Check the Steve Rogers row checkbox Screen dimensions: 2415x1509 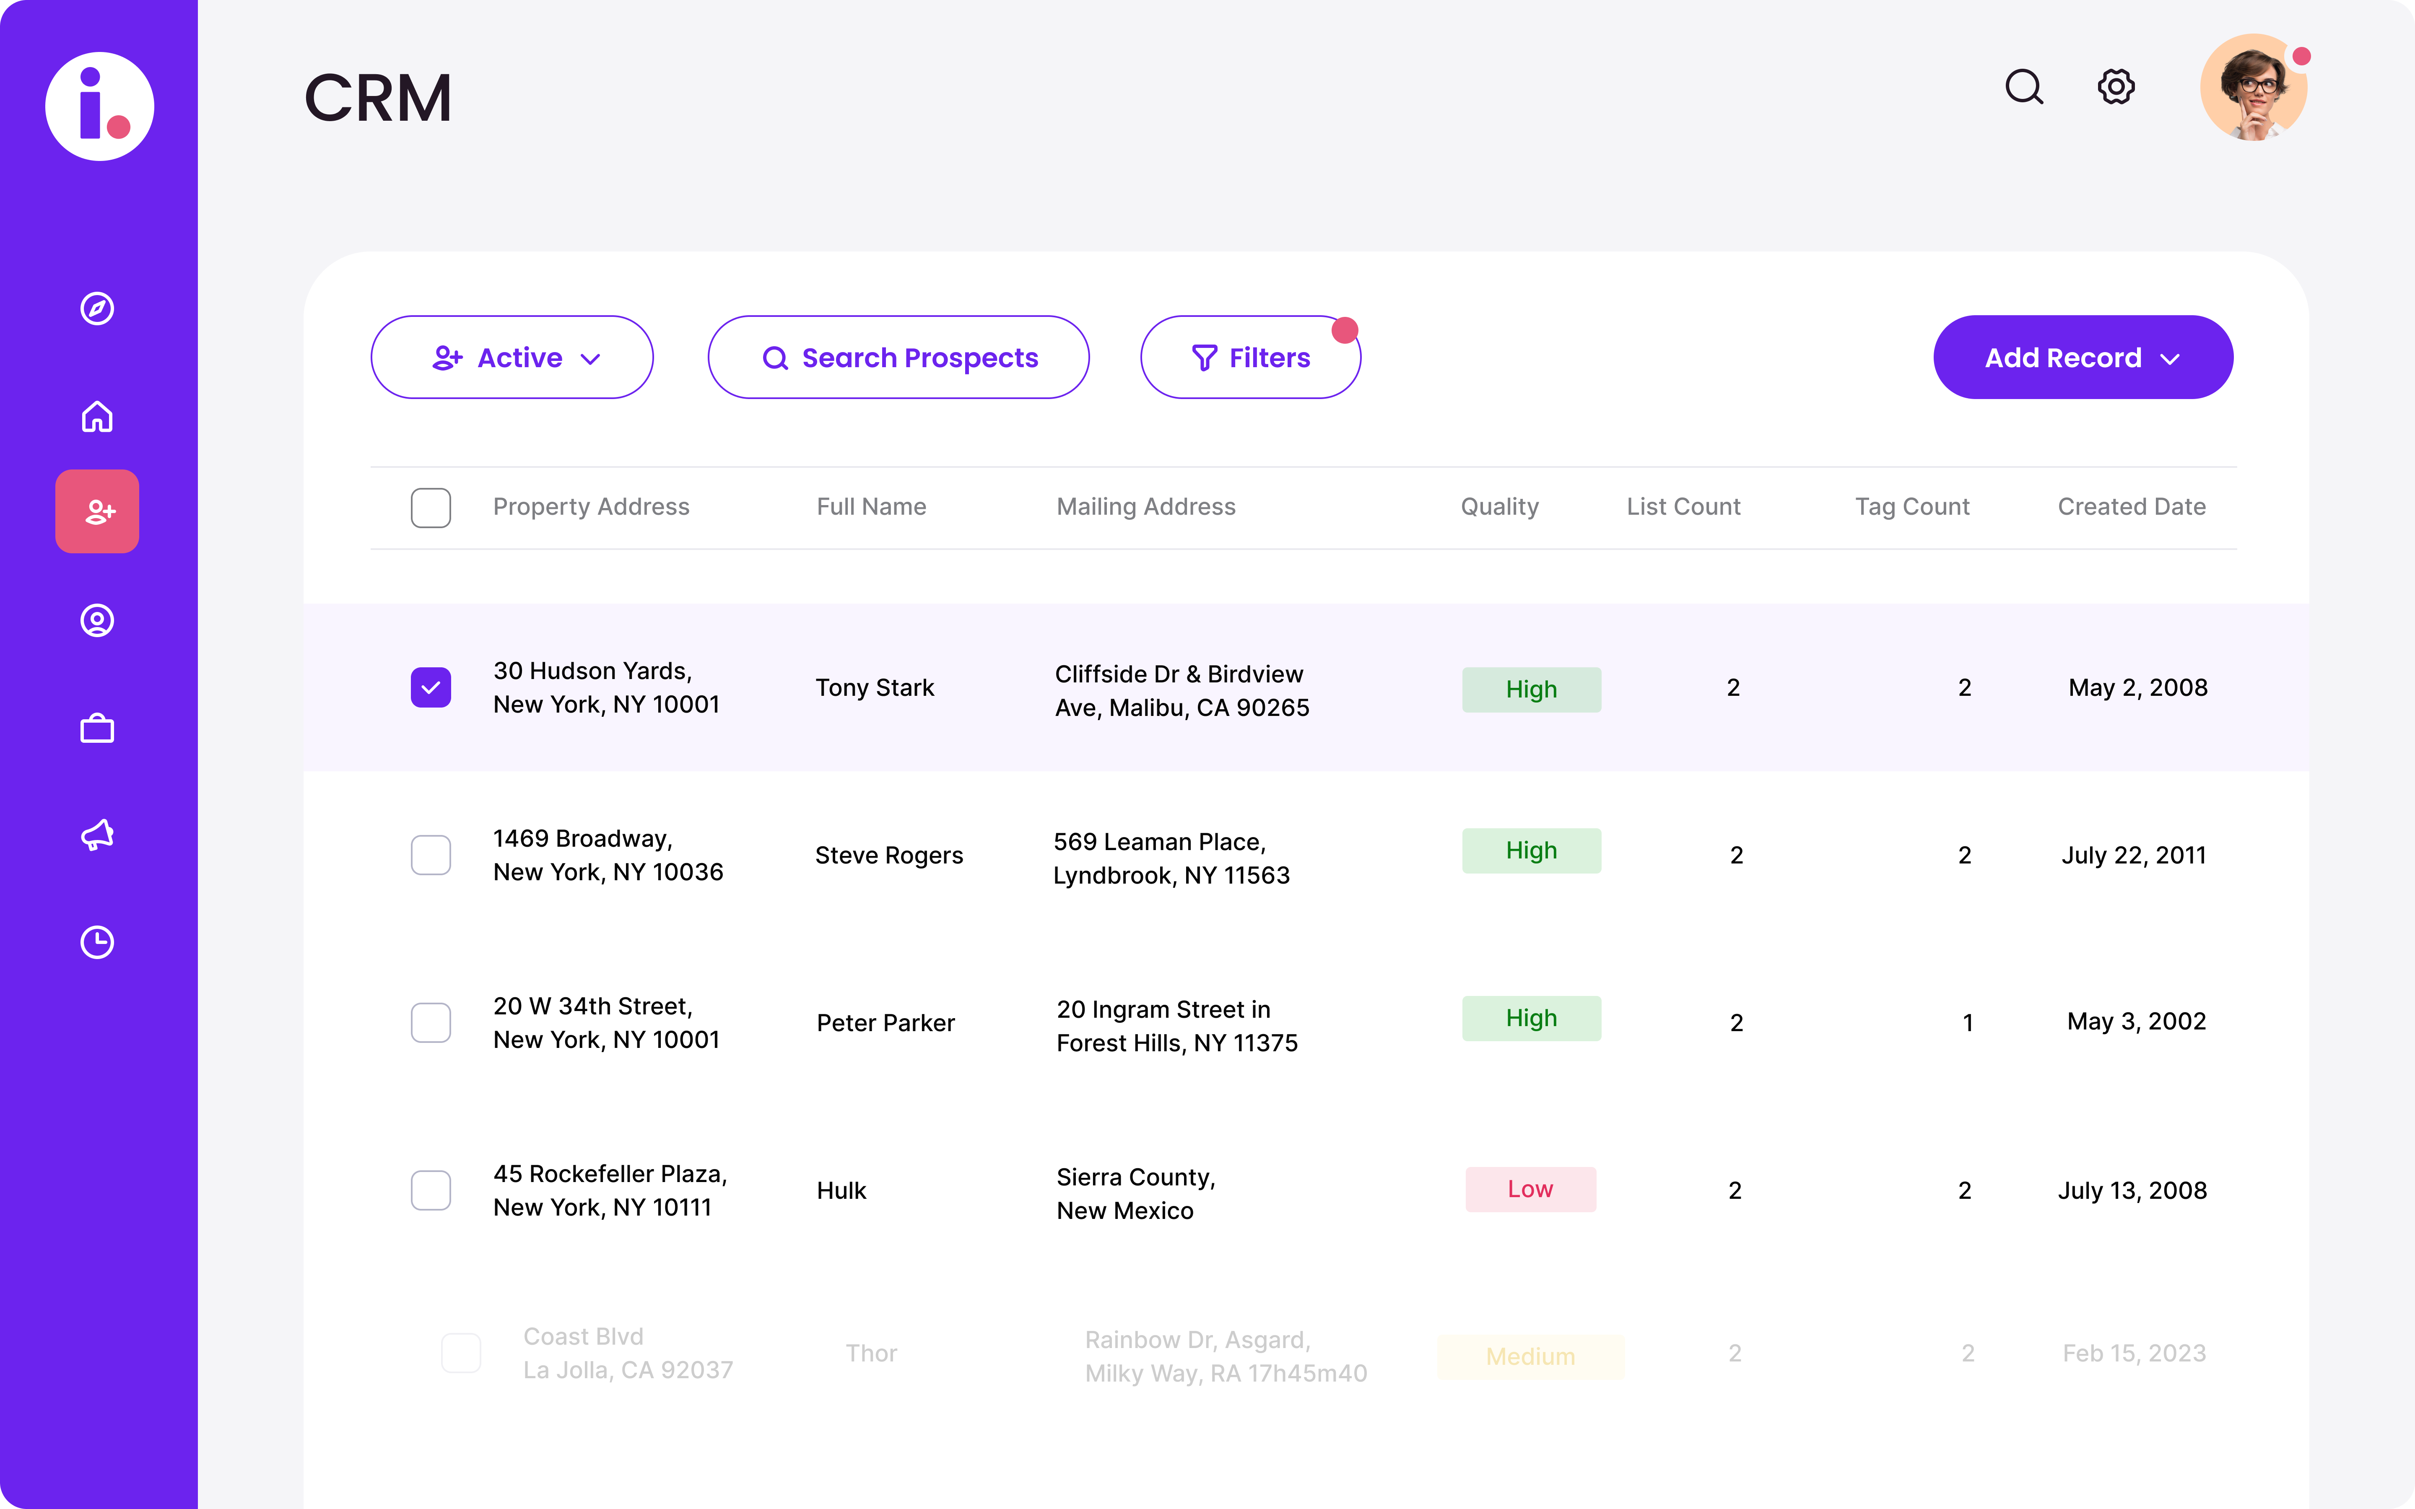(430, 854)
